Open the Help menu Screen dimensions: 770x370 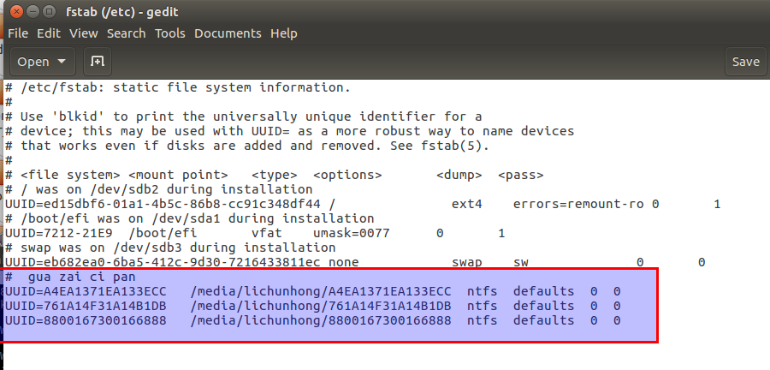click(284, 33)
